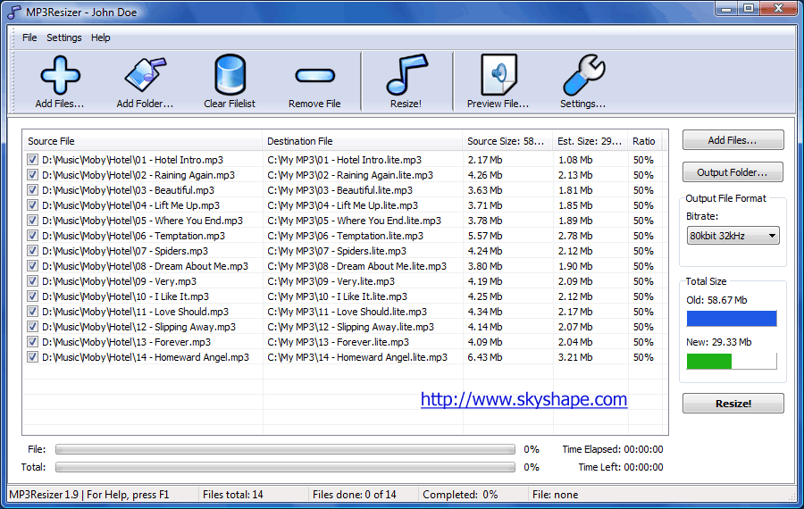
Task: Click the Est. Size column header
Action: 590,141
